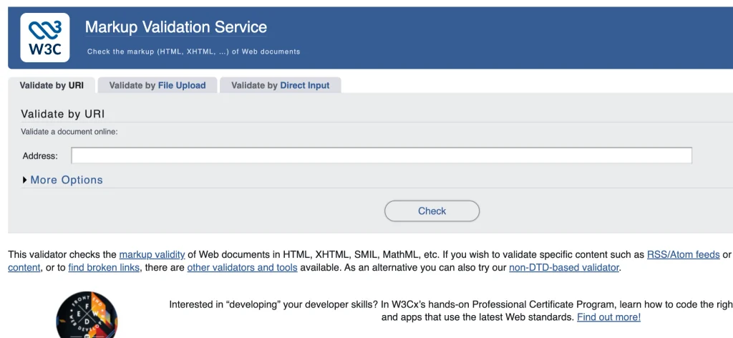Open the Front-End Developer badge image

[x=87, y=314]
